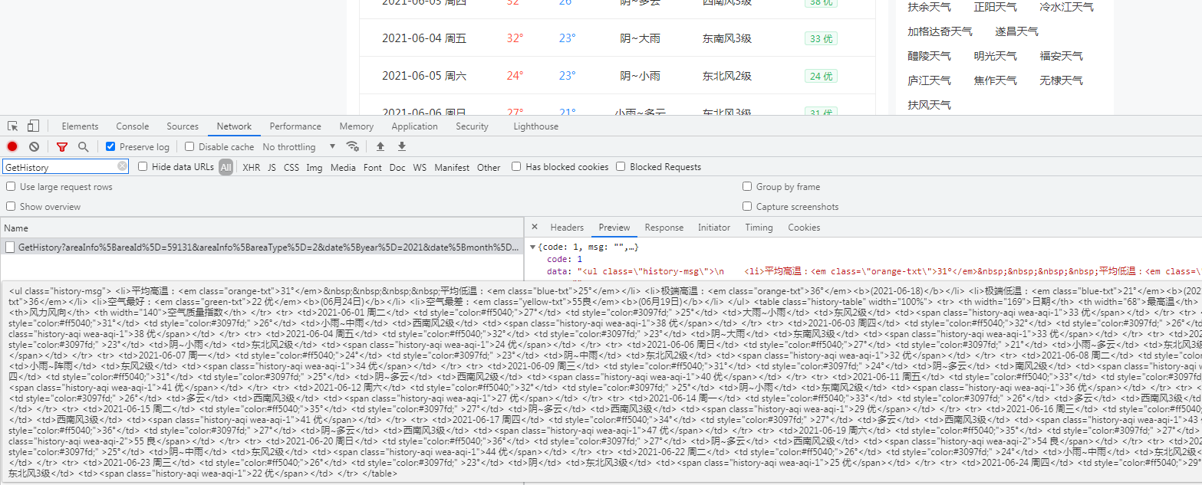1202x485 pixels.
Task: Switch to the Elements panel
Action: pyautogui.click(x=80, y=126)
